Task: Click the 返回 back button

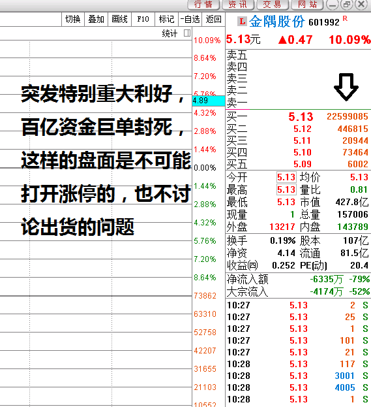Action: coord(213,19)
